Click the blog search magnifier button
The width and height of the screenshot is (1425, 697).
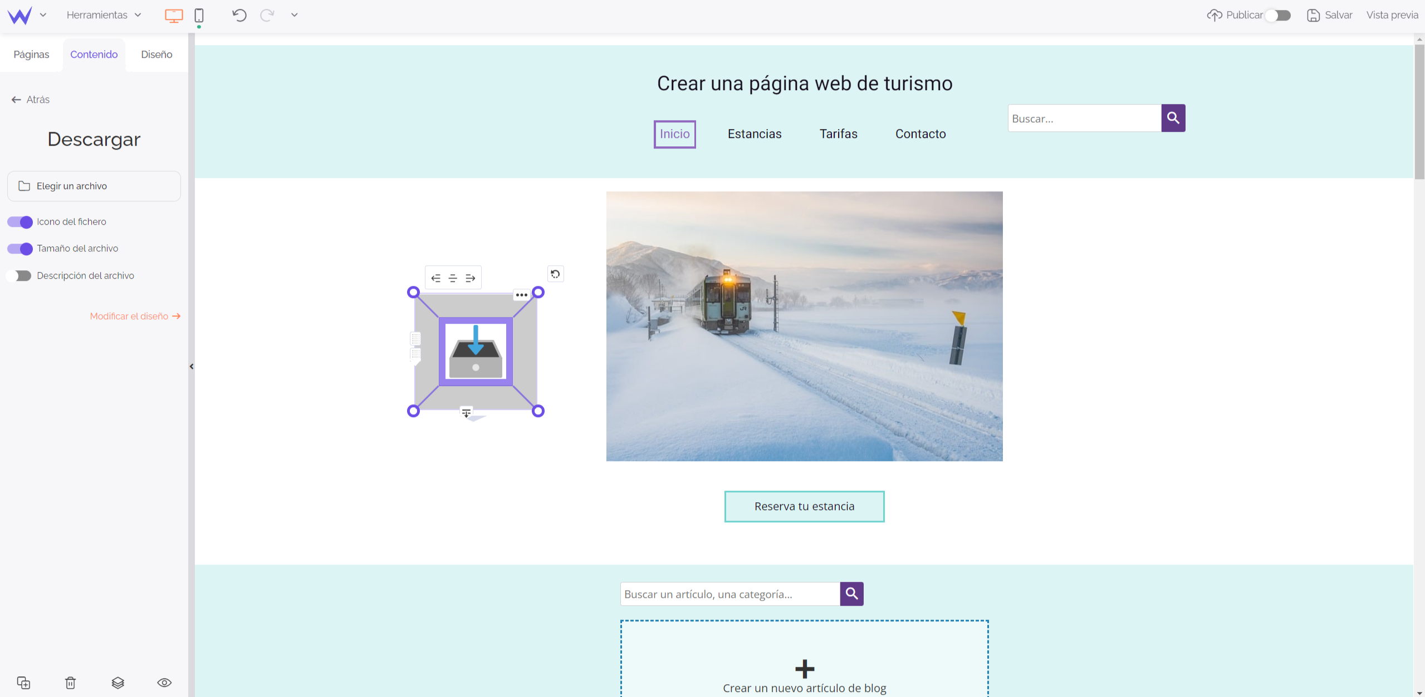click(x=851, y=594)
